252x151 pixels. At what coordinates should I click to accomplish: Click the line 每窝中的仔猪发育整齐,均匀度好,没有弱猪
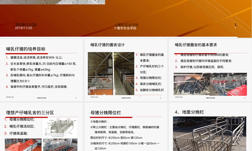click(x=39, y=87)
